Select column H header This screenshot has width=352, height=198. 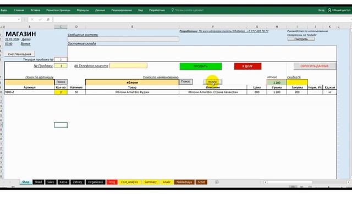(277, 27)
